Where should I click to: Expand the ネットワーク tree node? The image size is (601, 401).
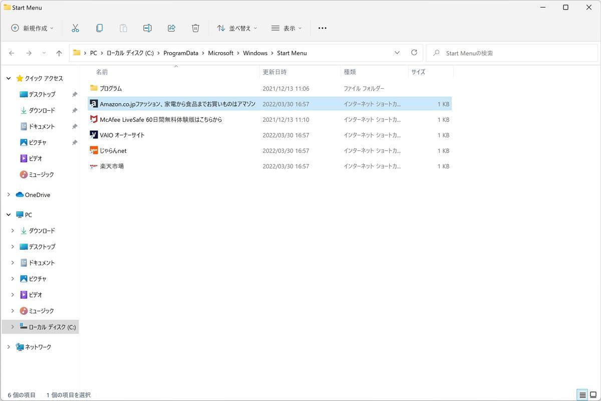pyautogui.click(x=9, y=347)
